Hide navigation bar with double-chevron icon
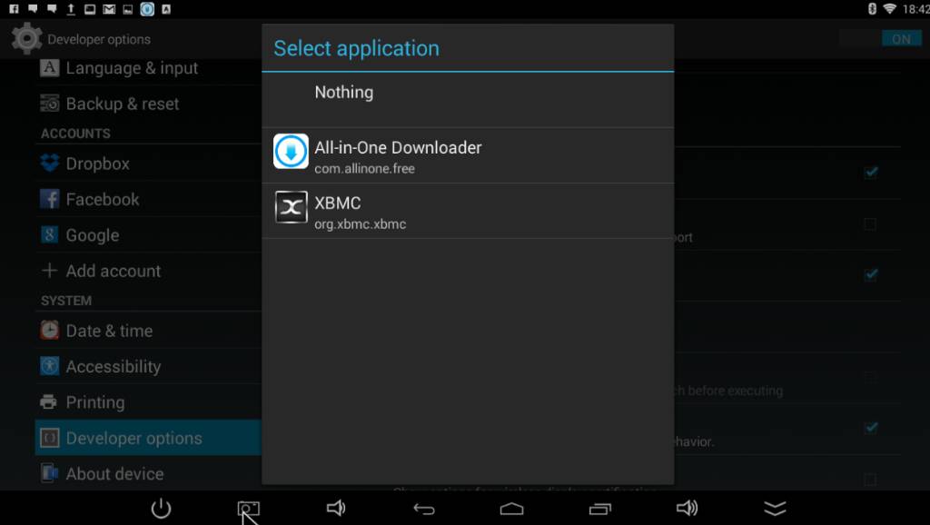Screen dimensions: 930x525 (x=775, y=509)
